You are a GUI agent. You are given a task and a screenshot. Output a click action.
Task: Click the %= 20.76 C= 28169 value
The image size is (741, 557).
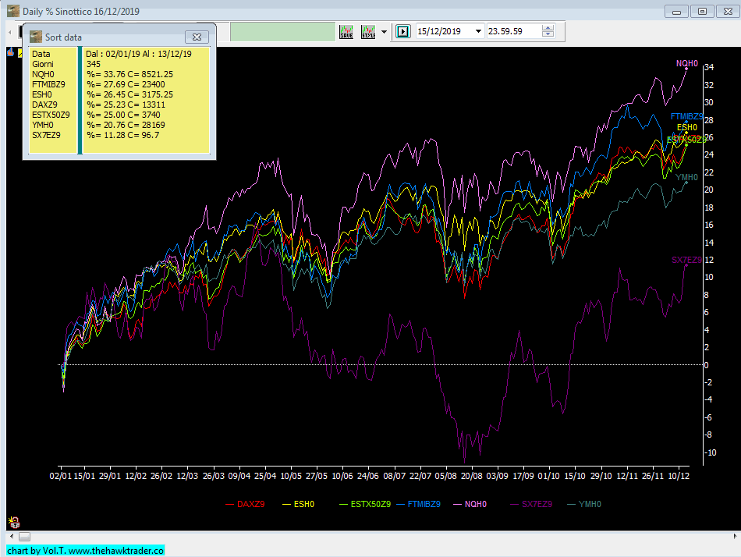tap(126, 125)
